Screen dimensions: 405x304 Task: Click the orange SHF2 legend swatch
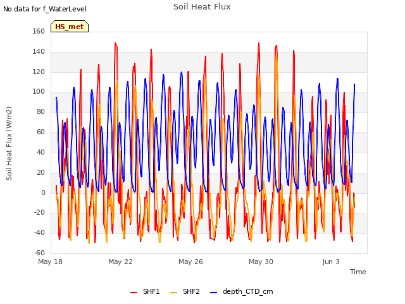(x=174, y=293)
